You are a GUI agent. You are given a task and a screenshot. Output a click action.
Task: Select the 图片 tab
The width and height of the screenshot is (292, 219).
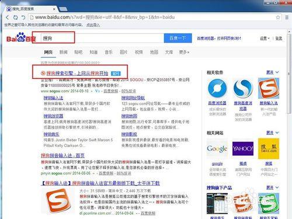(x=124, y=52)
